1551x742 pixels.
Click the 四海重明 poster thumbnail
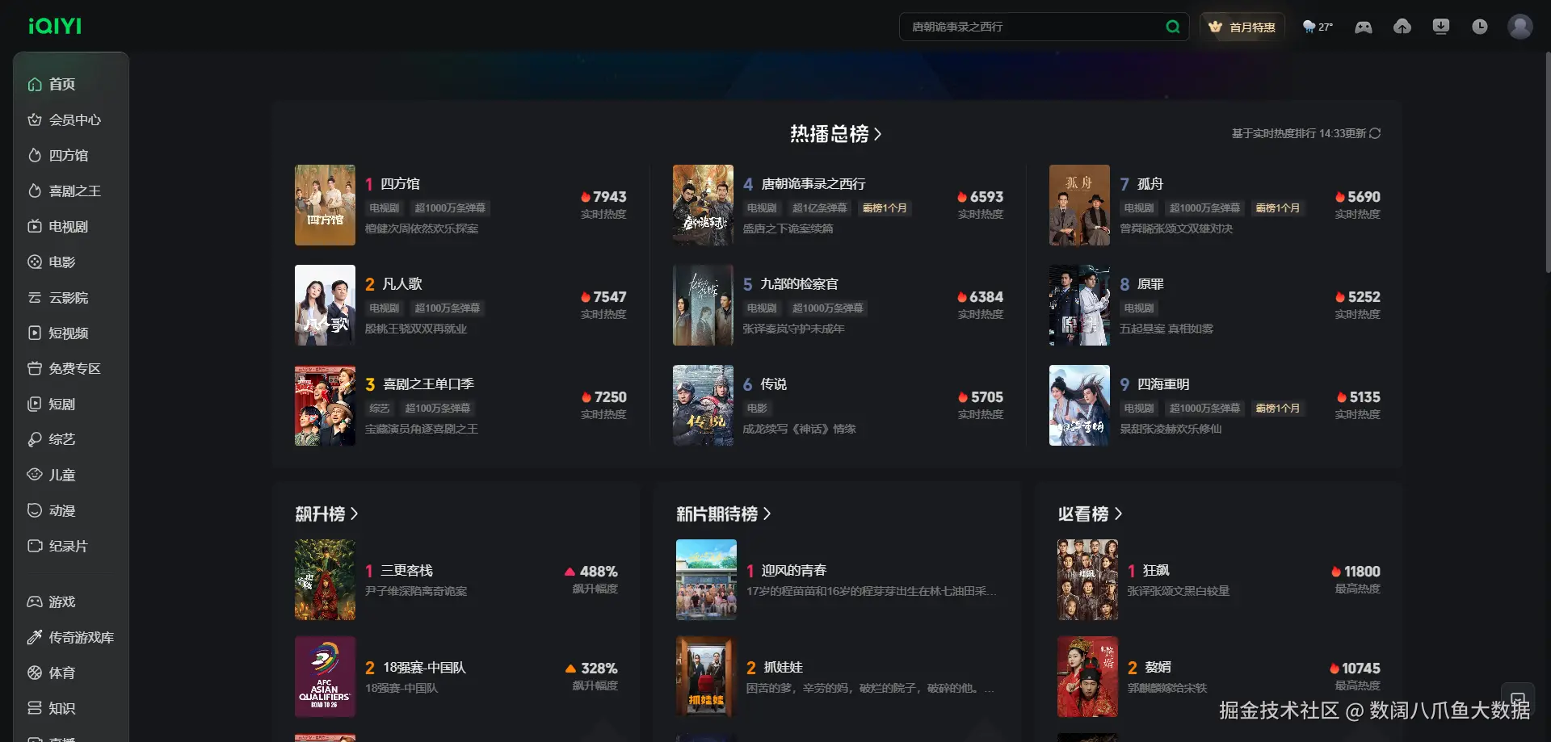tap(1079, 405)
